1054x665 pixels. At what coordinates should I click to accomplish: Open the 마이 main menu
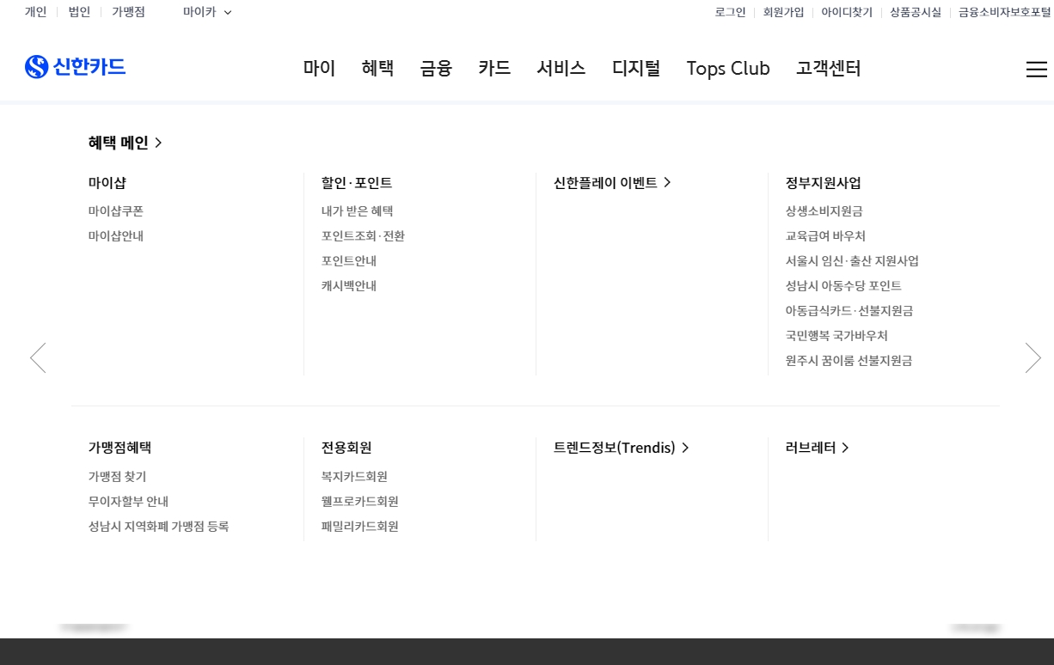pos(320,69)
